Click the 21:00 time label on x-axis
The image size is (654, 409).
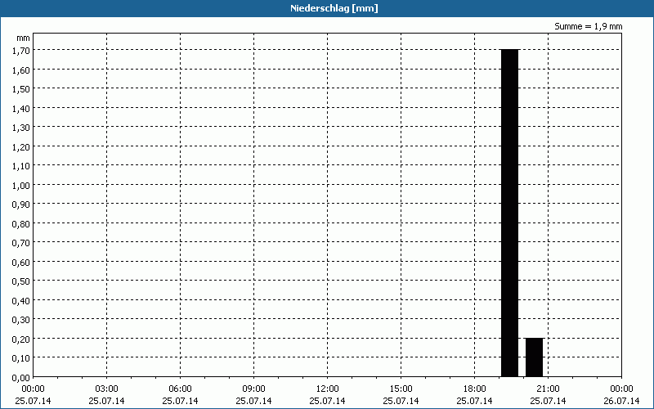[x=548, y=389]
